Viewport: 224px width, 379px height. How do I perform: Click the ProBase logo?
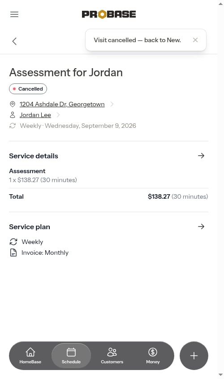[109, 14]
